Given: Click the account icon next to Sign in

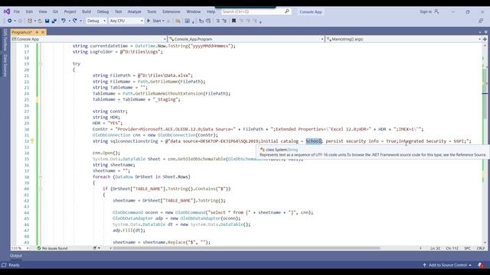Looking at the screenshot, I should (436, 11).
